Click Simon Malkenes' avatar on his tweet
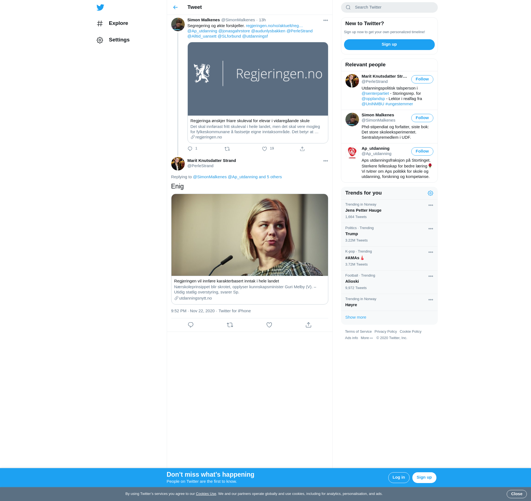The image size is (531, 501). [178, 25]
